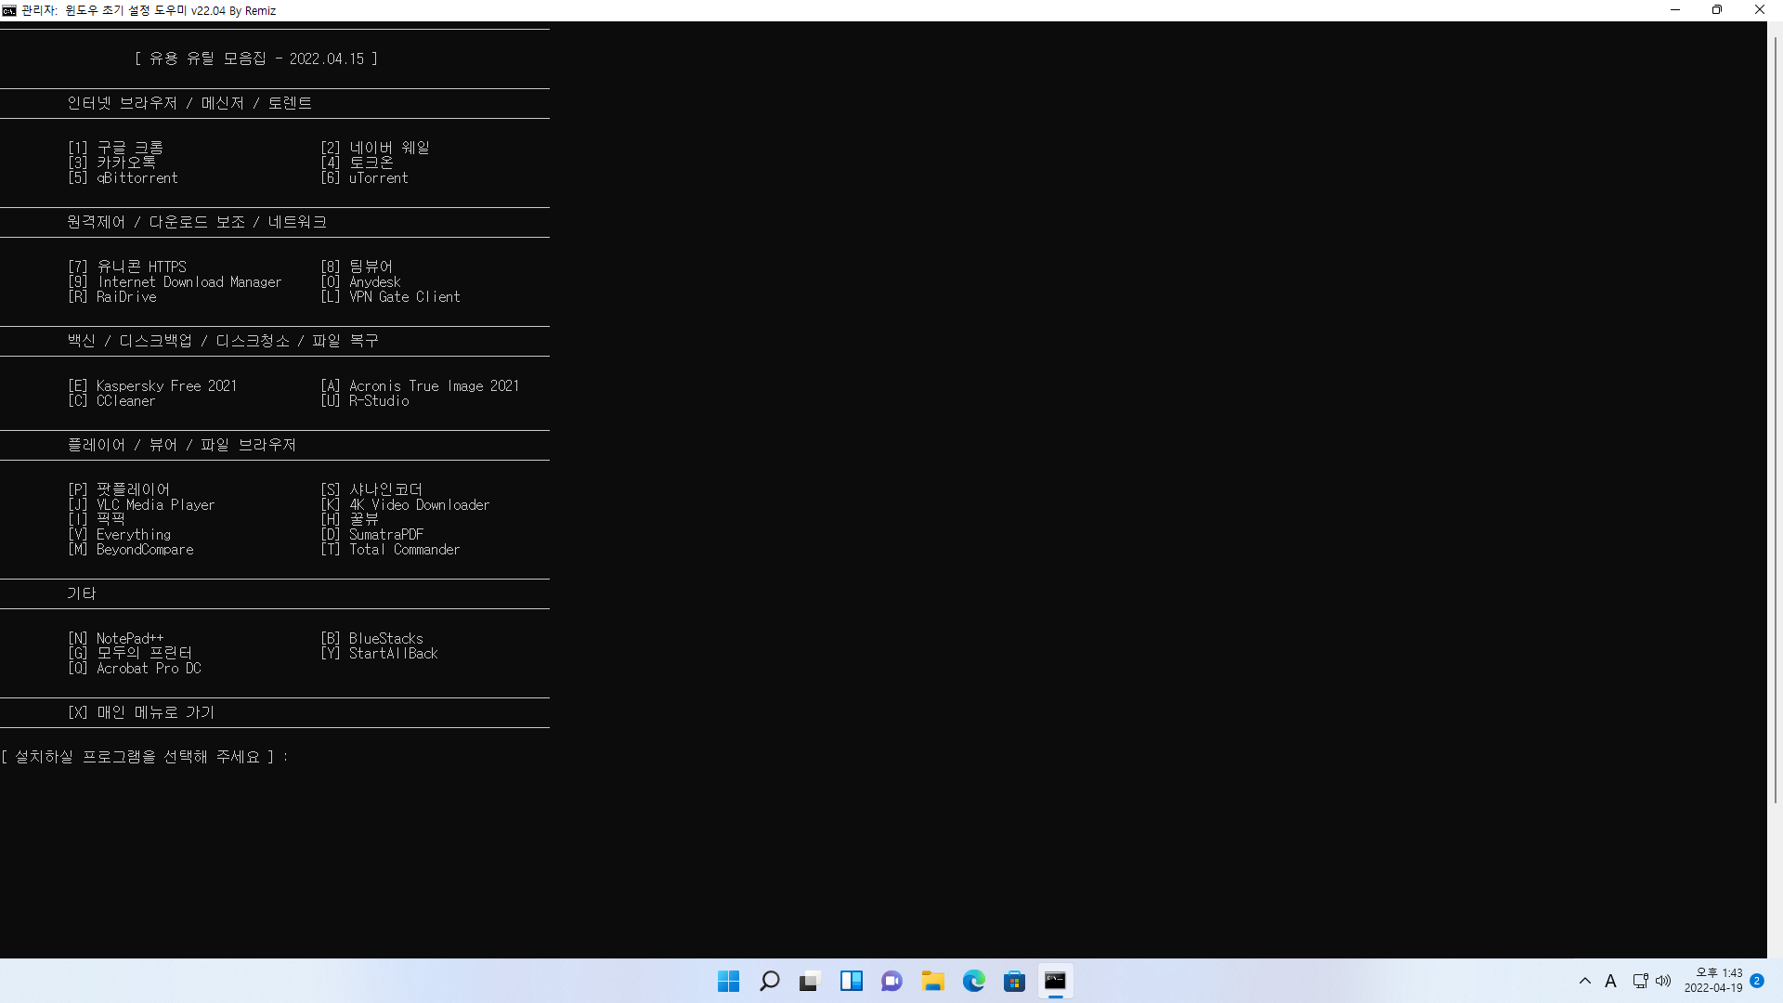
Task: Click the '[1] 구글 크롬' entry
Action: pos(116,148)
